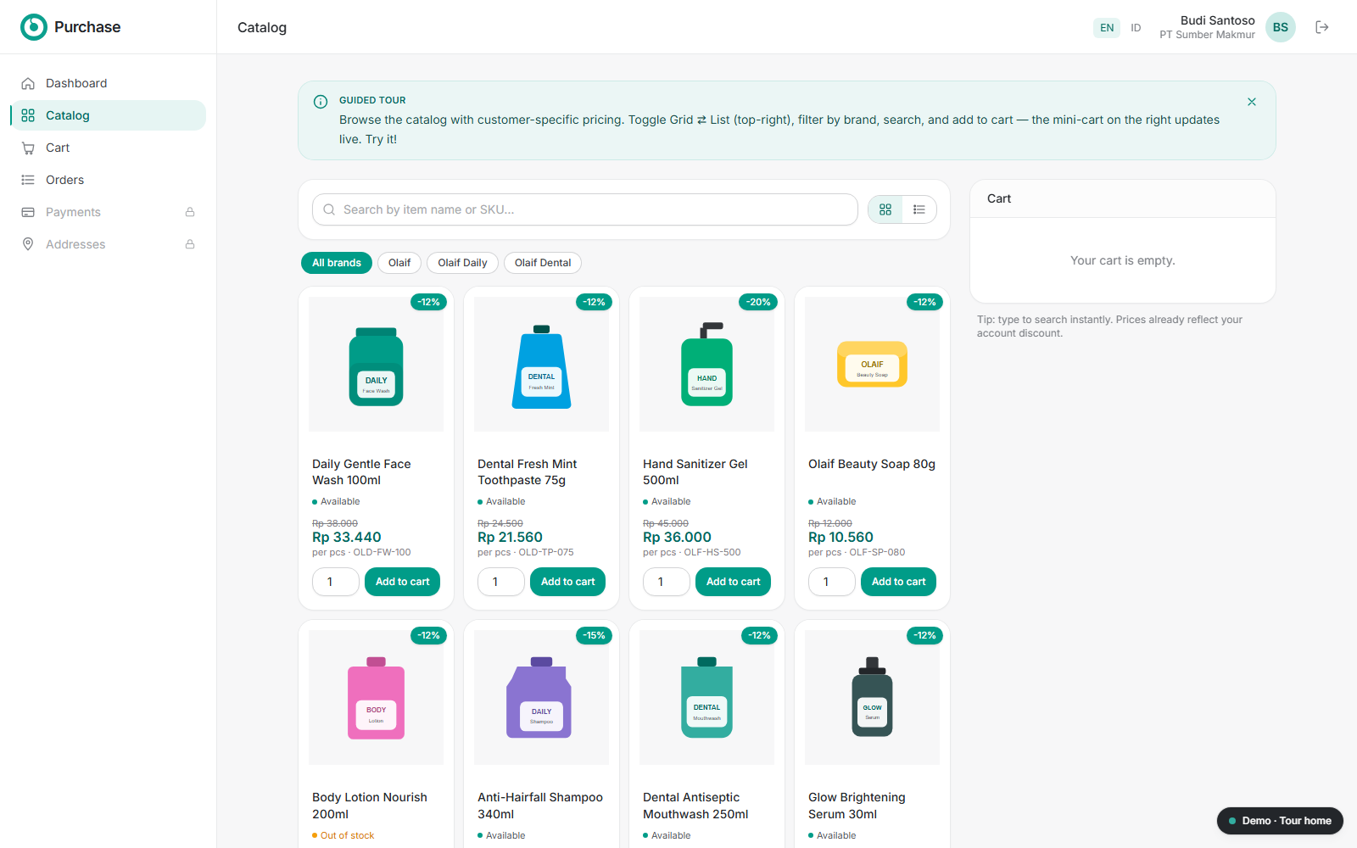Screen dimensions: 1357x848
Task: Click quantity field for Olaif Beauty Soap
Action: click(832, 582)
